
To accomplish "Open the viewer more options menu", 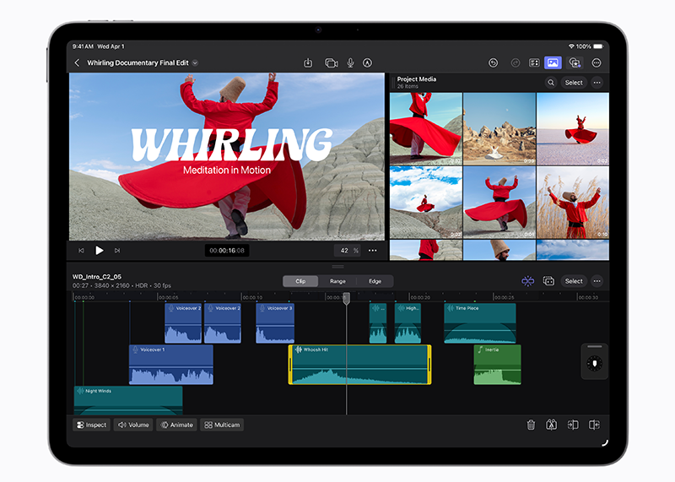I will coord(372,250).
